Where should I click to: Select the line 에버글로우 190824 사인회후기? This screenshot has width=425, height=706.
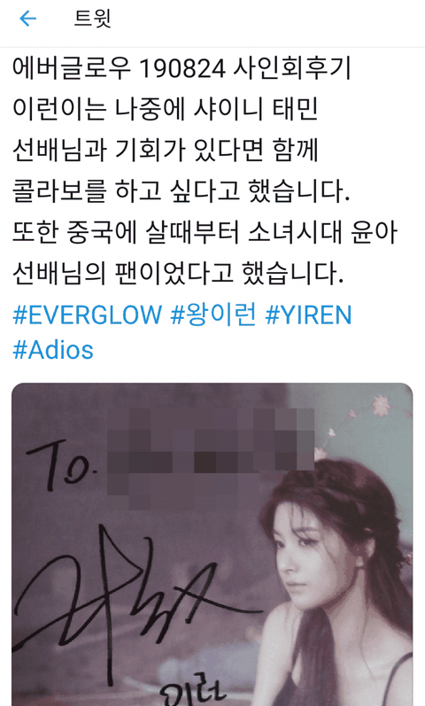181,68
